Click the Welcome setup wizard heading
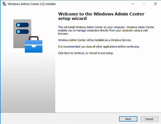This screenshot has height=124, width=161. pyautogui.click(x=101, y=16)
